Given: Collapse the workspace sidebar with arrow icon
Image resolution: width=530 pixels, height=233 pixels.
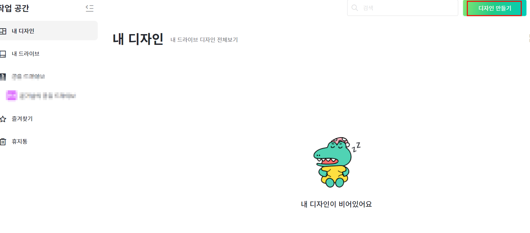Looking at the screenshot, I should pyautogui.click(x=90, y=8).
